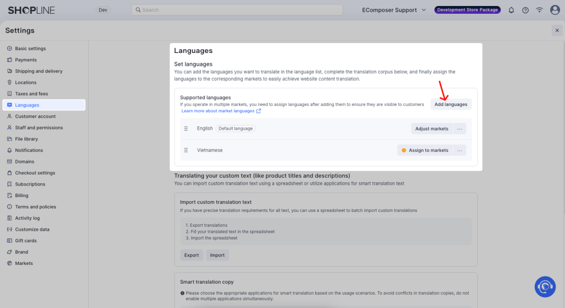Open more options for English language

tap(459, 129)
